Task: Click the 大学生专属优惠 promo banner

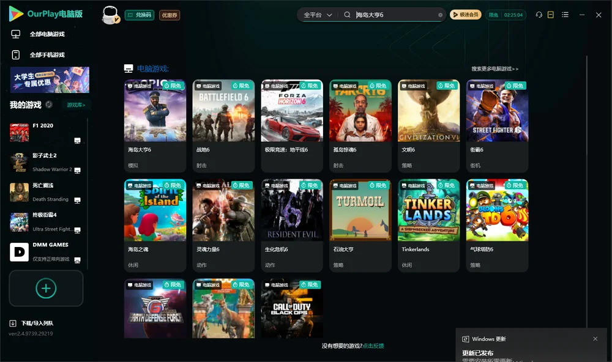Action: point(50,79)
